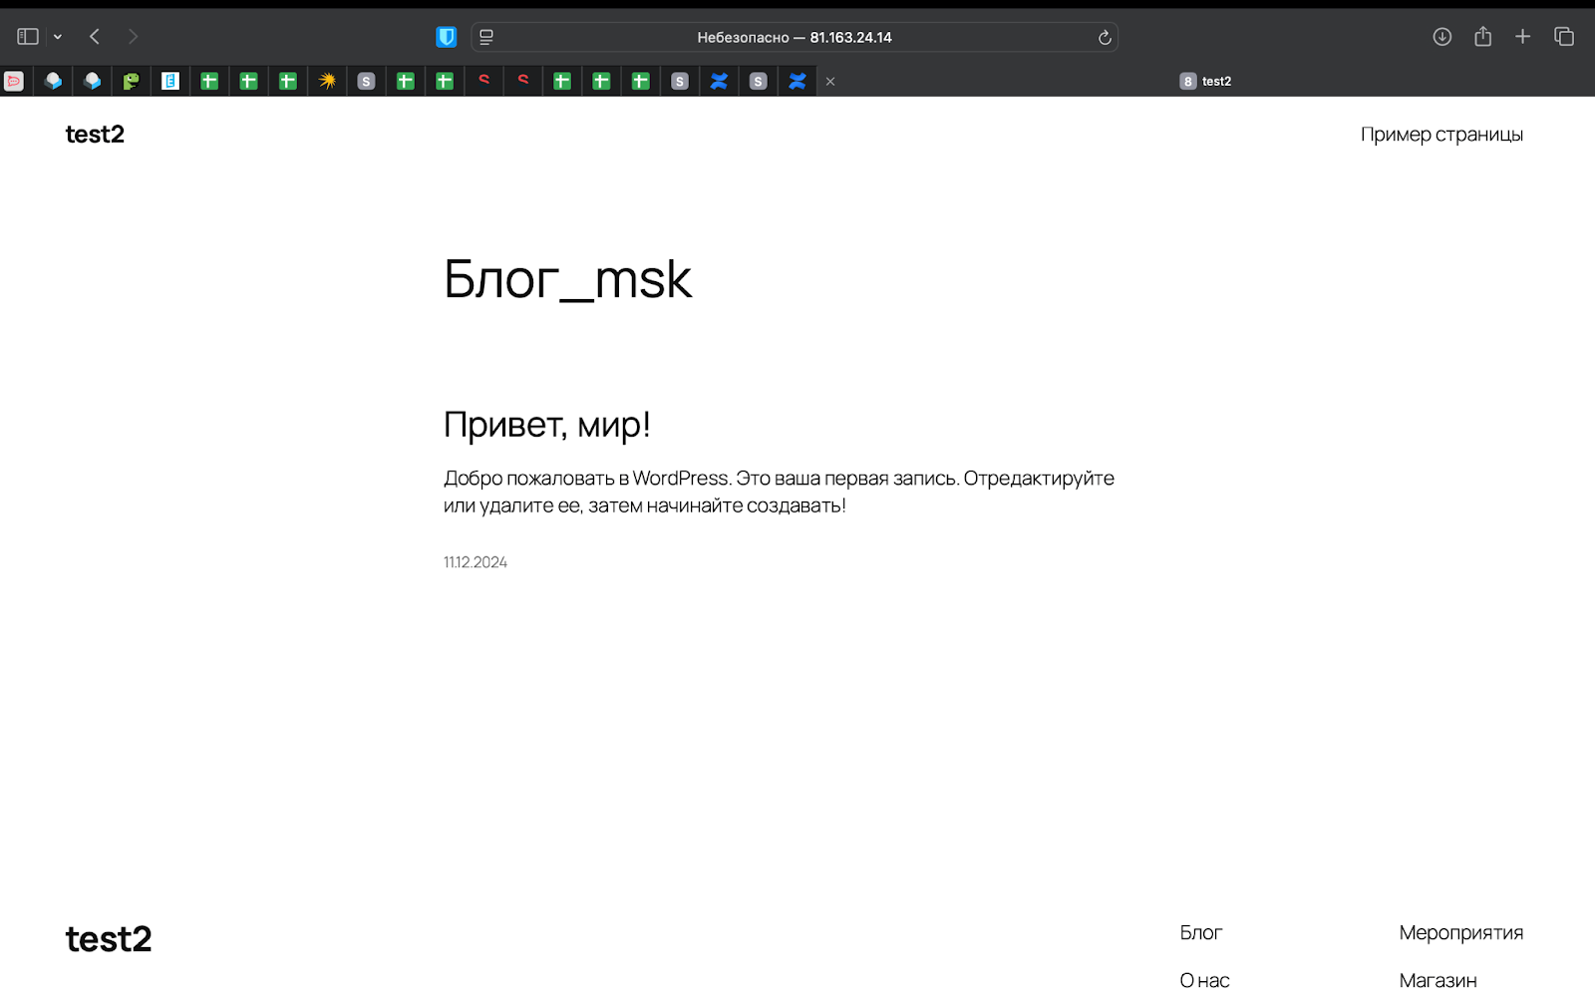Open the test2 title in footer
This screenshot has height=999, width=1595.
pos(109,939)
